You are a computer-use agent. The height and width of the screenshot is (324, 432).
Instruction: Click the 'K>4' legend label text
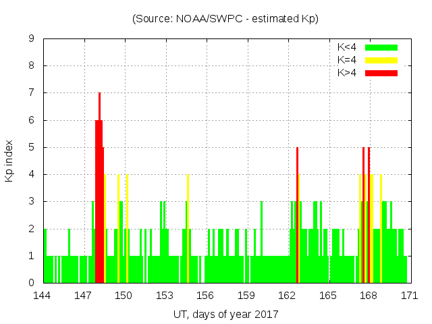(x=348, y=72)
